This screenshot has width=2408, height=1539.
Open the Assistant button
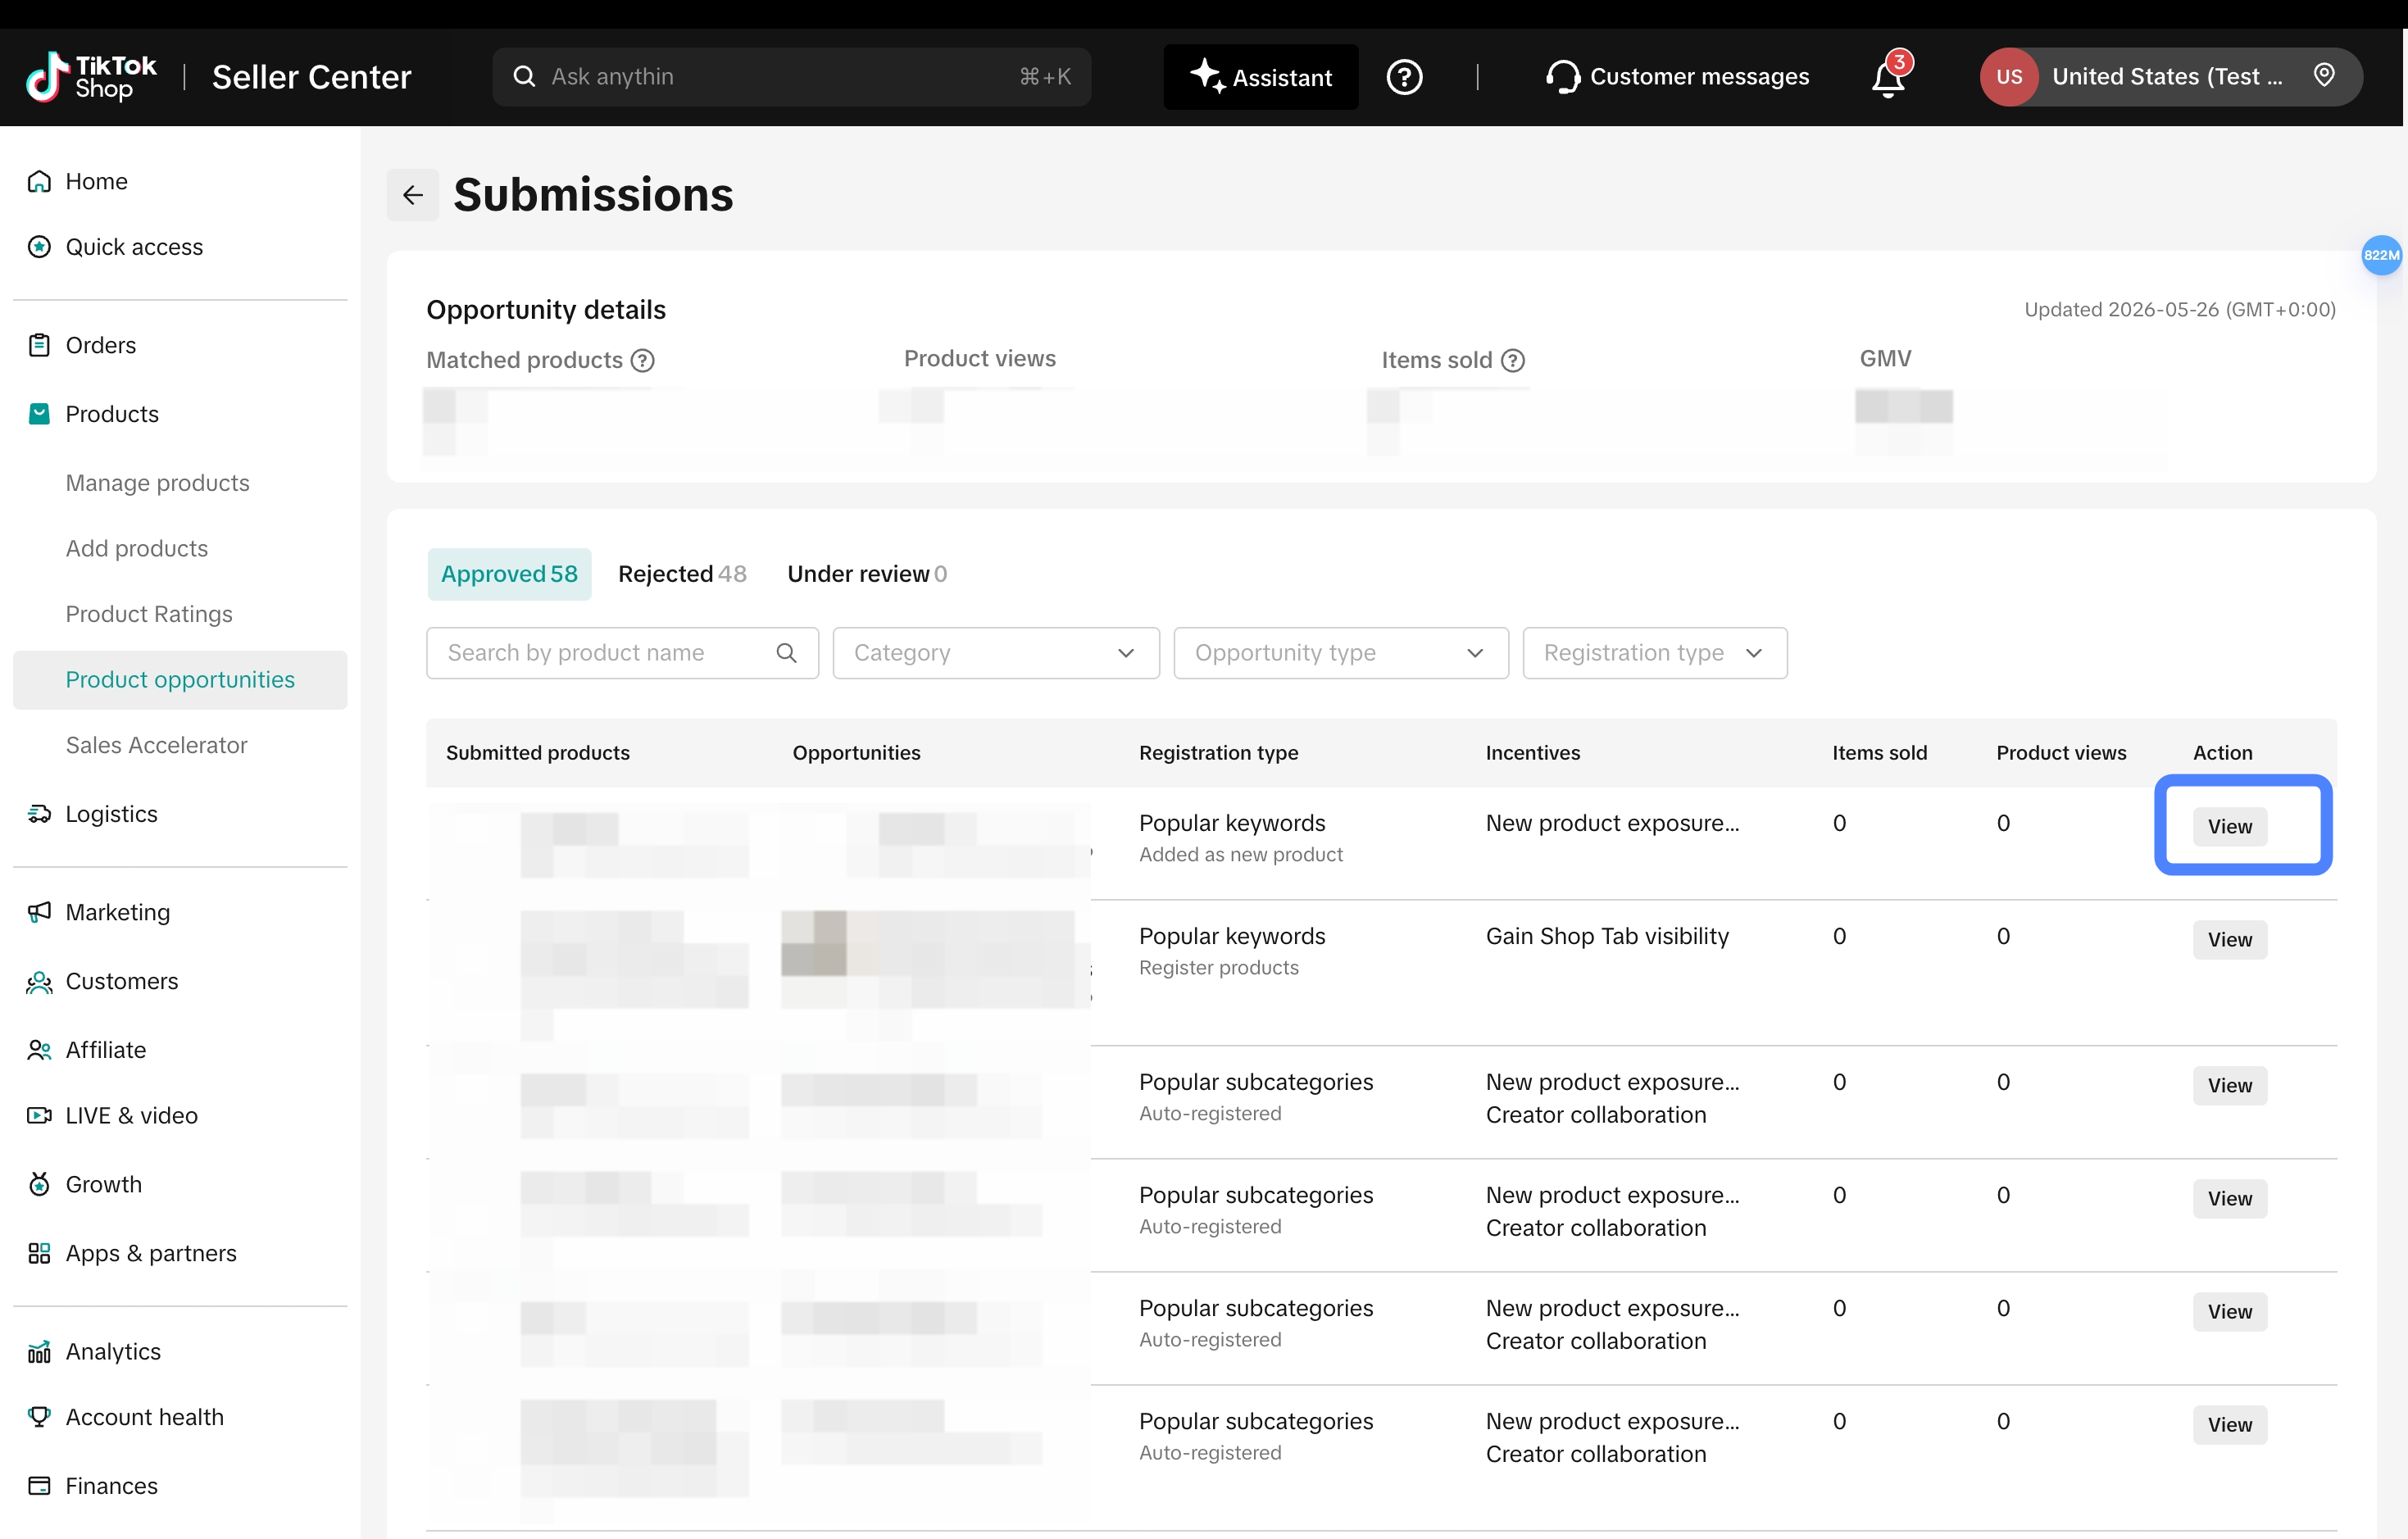pyautogui.click(x=1261, y=77)
